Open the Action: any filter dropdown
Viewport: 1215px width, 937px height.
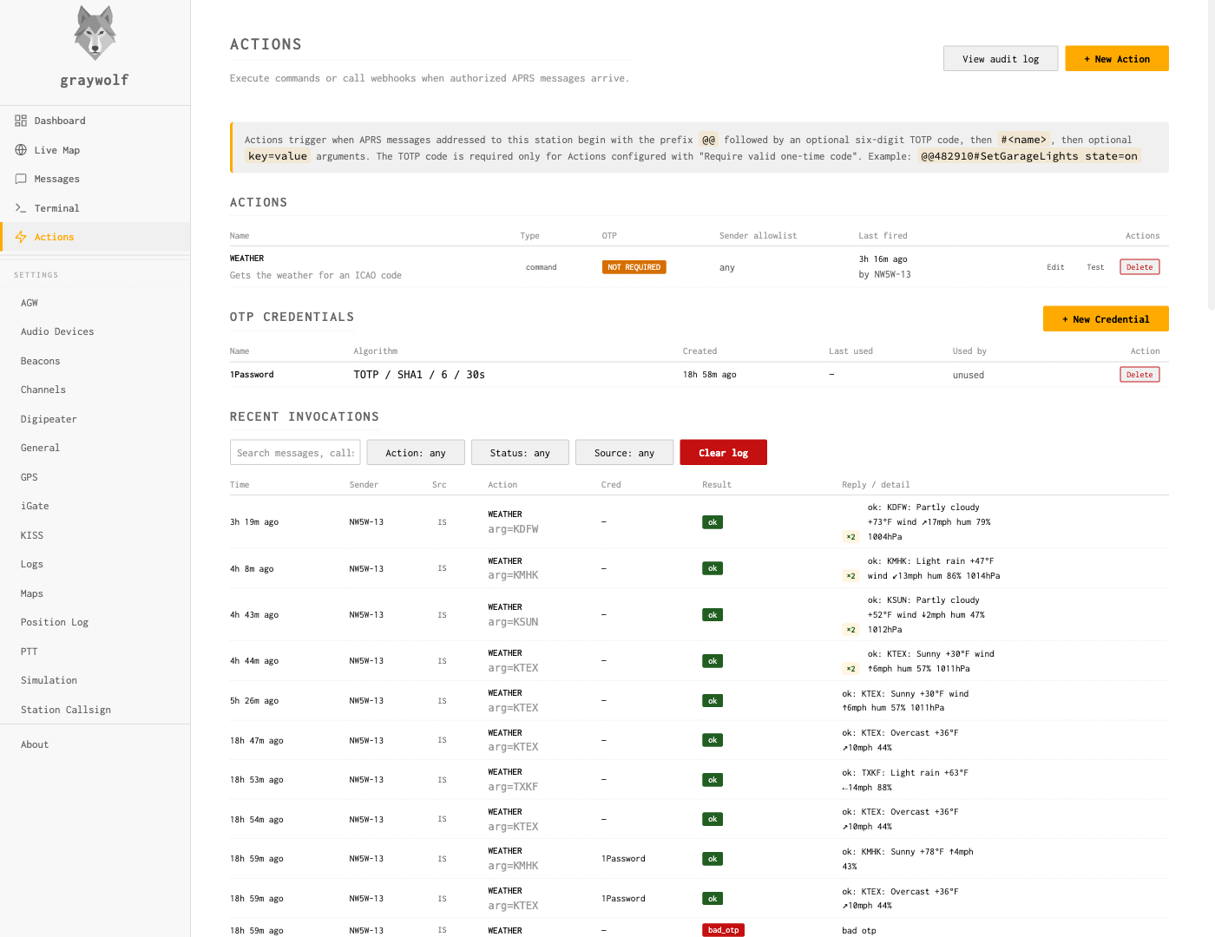(x=416, y=453)
